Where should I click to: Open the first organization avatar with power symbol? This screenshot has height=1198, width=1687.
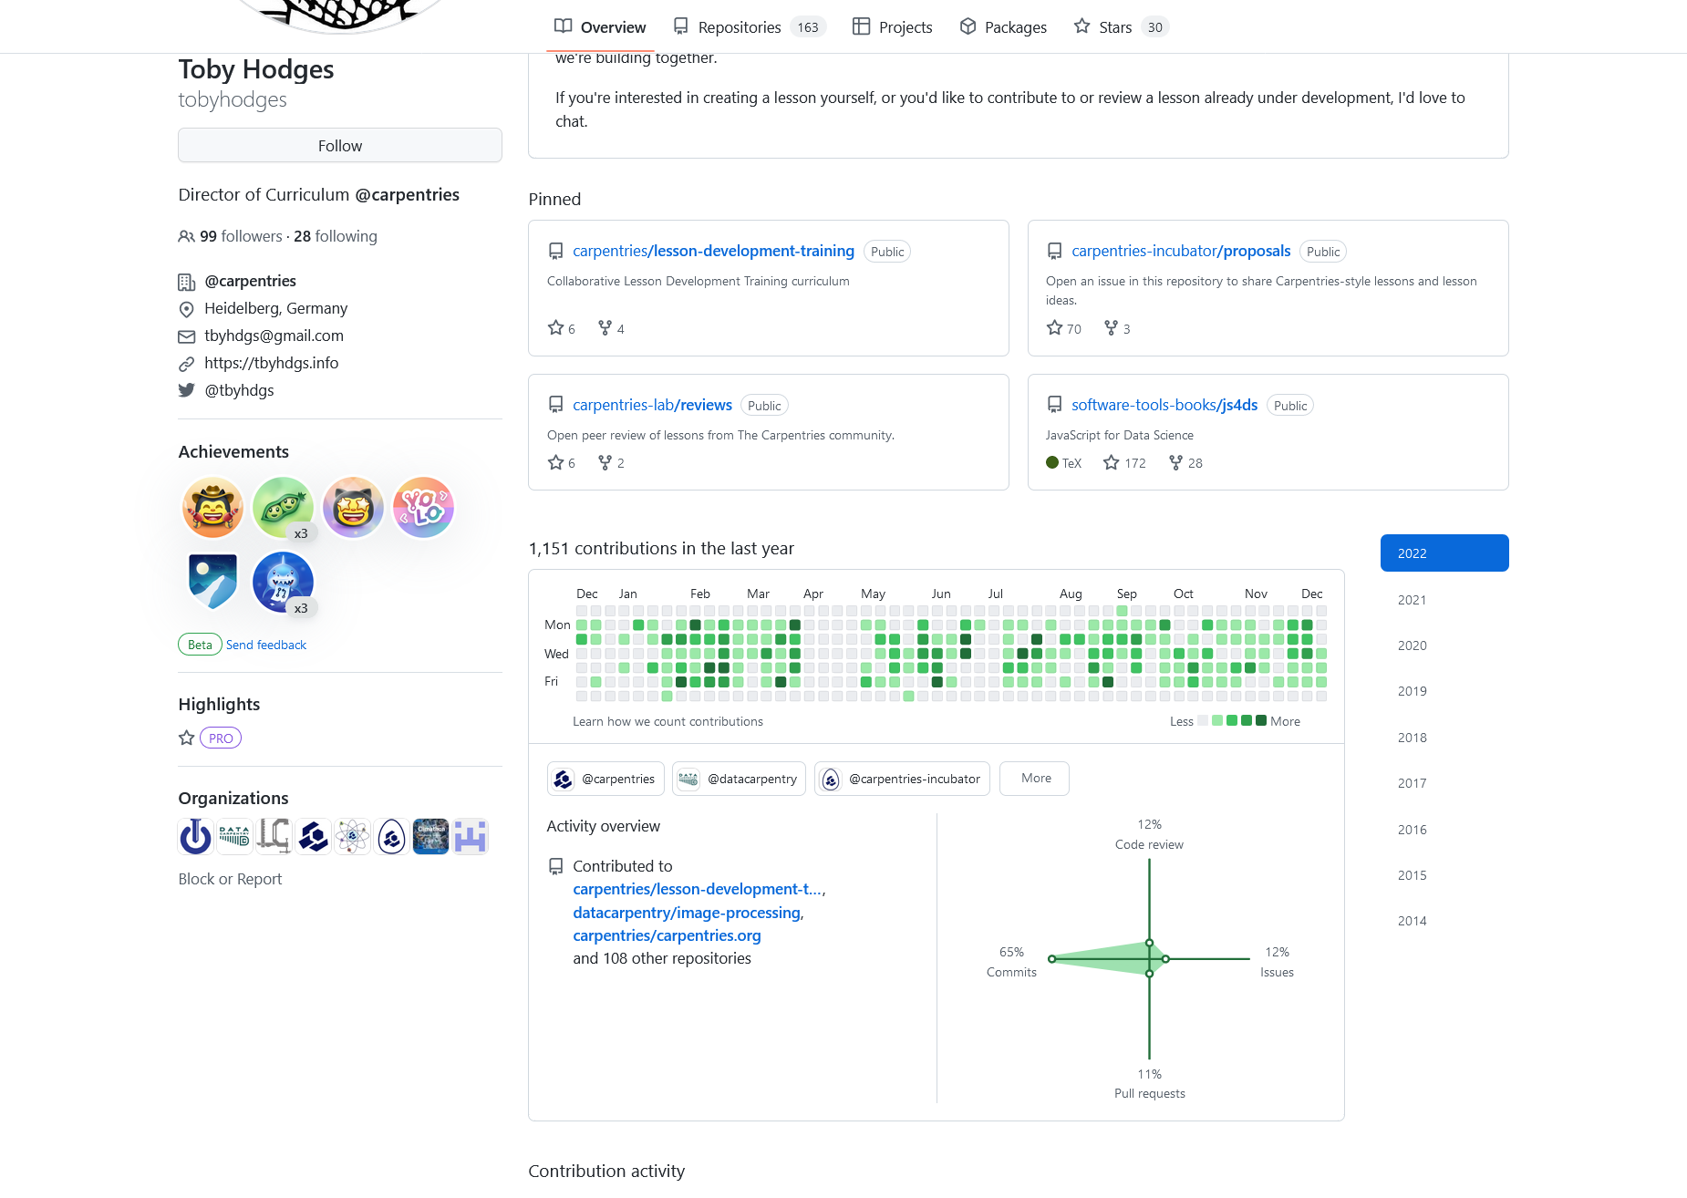click(x=195, y=836)
